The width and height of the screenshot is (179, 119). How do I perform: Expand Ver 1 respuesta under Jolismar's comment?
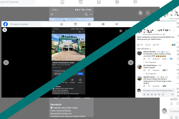coord(149,62)
